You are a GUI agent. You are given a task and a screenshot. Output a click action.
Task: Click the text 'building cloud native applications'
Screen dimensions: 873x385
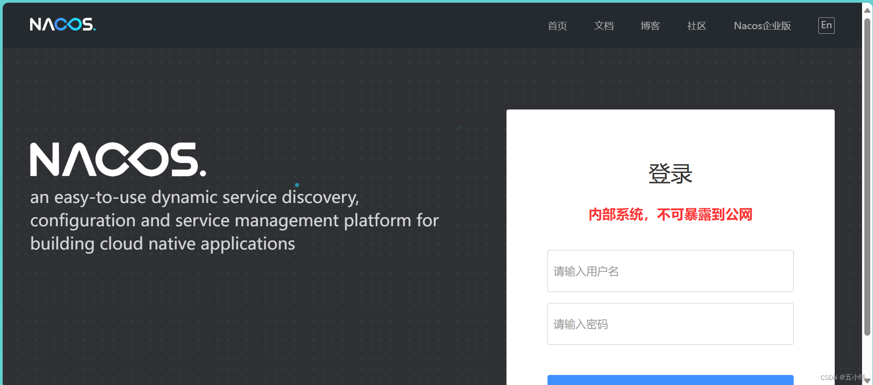pyautogui.click(x=163, y=244)
